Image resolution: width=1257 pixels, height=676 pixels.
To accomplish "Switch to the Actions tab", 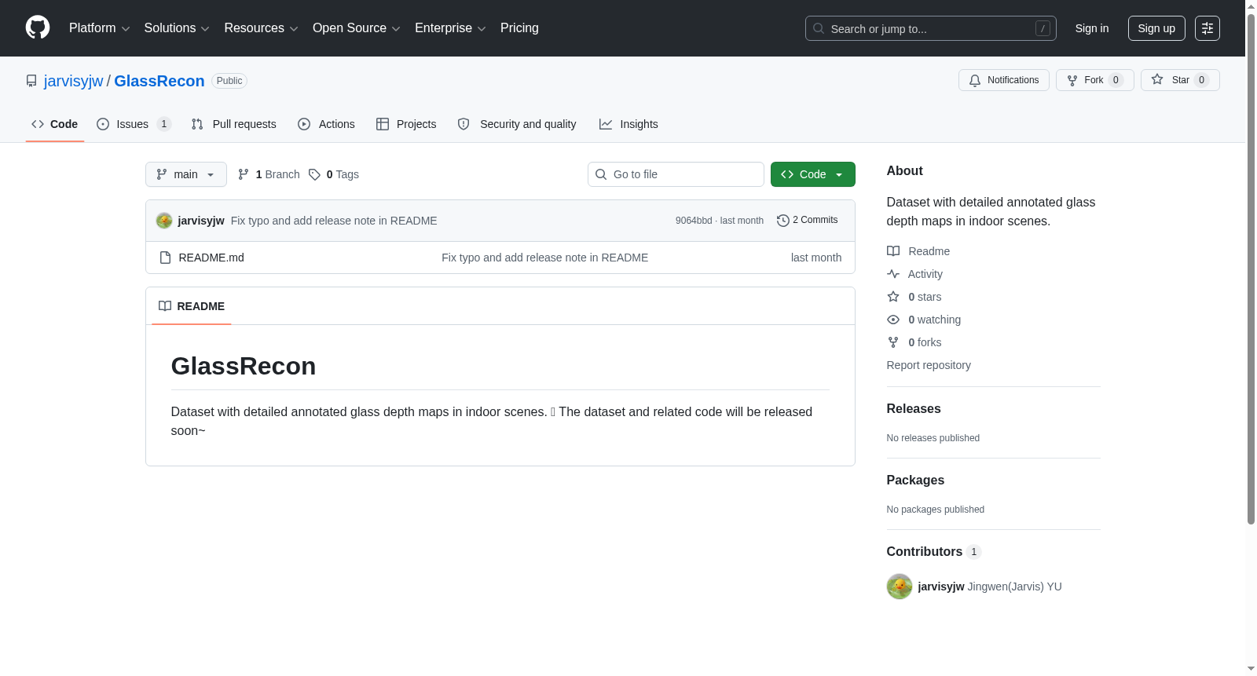I will (x=326, y=124).
